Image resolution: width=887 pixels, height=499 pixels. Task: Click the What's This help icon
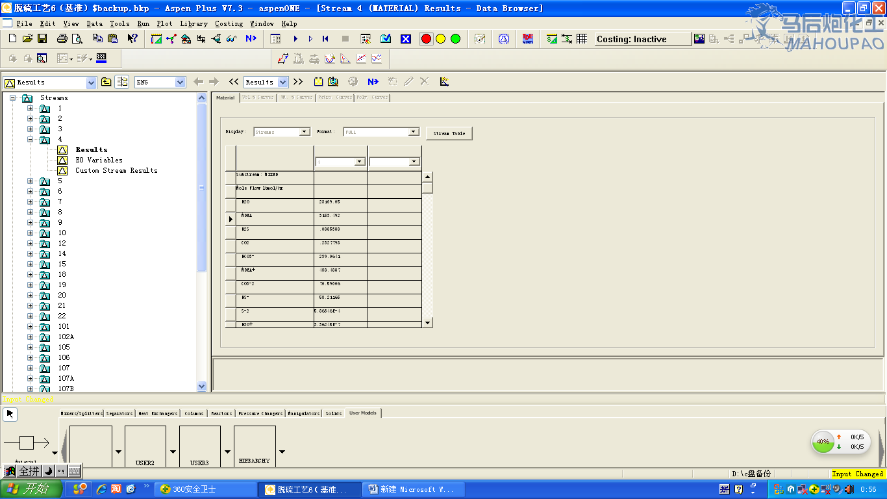point(132,39)
